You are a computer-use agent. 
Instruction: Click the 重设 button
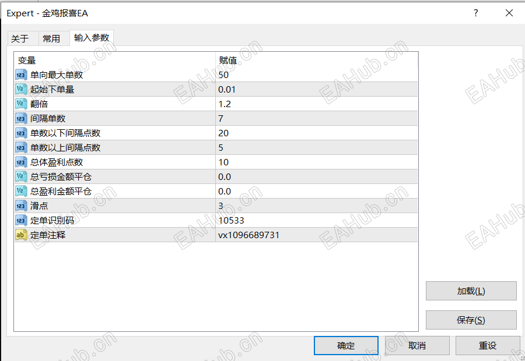(x=488, y=345)
